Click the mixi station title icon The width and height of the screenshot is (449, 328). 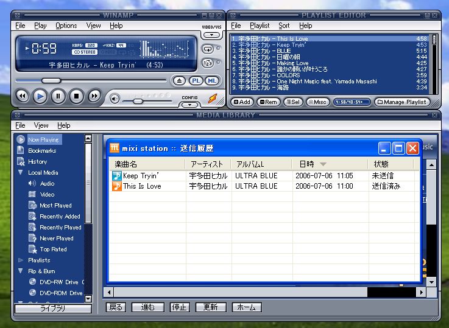(115, 148)
